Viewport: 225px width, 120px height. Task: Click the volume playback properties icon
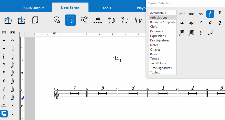[98, 20]
